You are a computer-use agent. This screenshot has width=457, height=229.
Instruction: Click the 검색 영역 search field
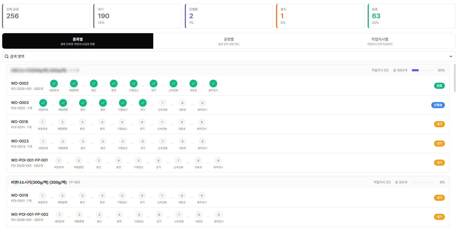tap(229, 56)
